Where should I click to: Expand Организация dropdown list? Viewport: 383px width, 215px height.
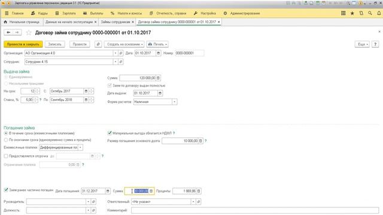[115, 53]
